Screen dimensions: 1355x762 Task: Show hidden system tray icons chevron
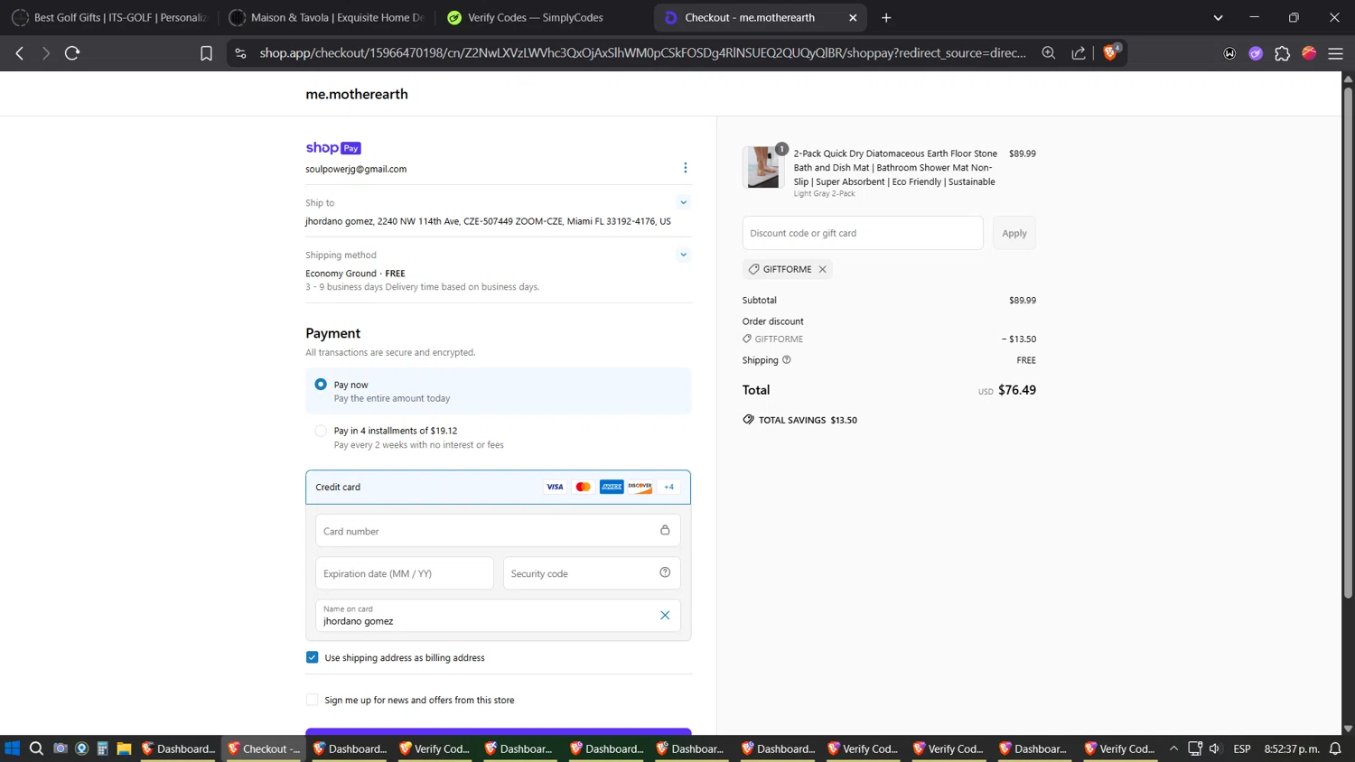[1173, 748]
